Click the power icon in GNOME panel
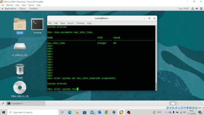The width and height of the screenshot is (204, 115). click(201, 9)
